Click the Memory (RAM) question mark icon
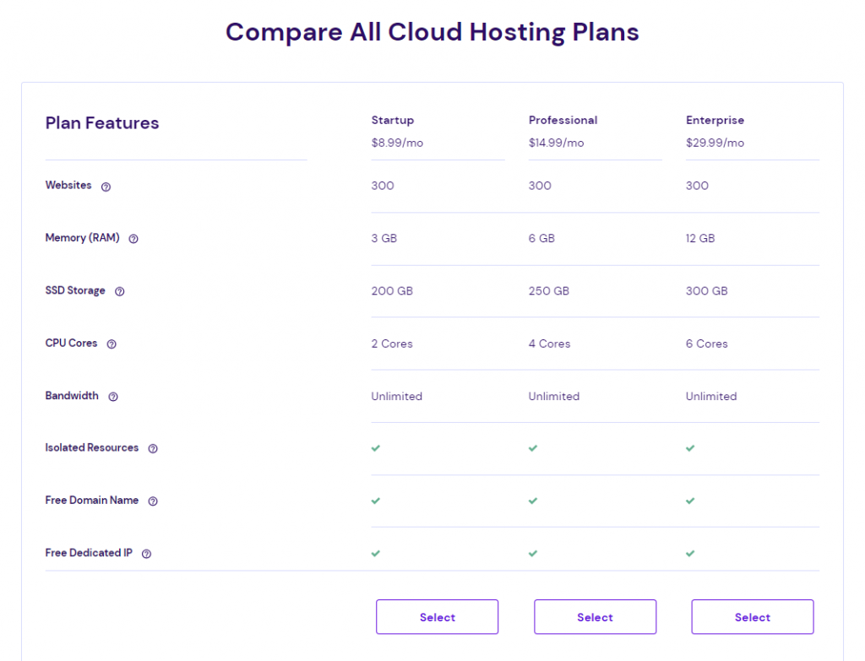 [133, 239]
